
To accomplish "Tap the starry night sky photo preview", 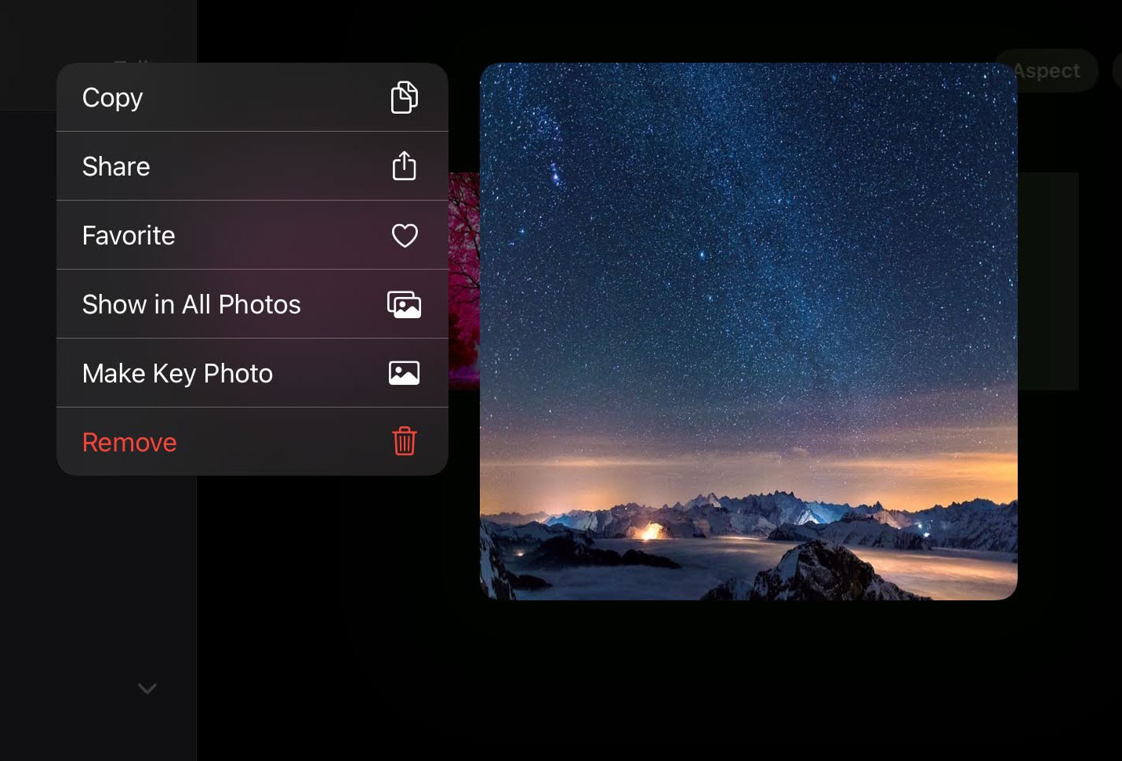I will (748, 274).
